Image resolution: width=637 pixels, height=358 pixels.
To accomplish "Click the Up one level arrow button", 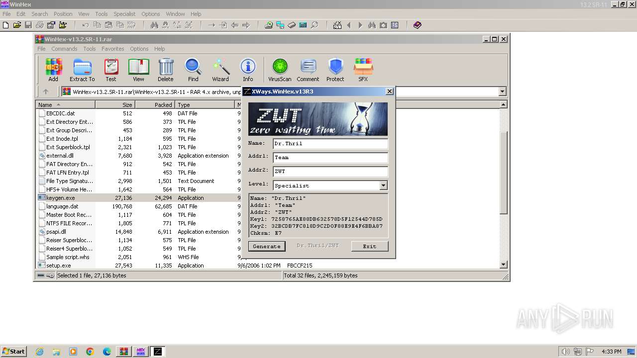I will (x=46, y=91).
